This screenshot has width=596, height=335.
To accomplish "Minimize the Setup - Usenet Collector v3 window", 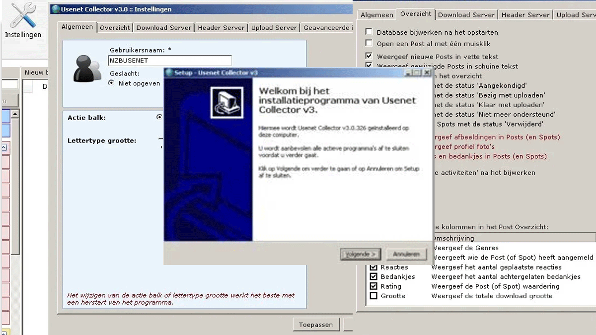I will pos(408,73).
